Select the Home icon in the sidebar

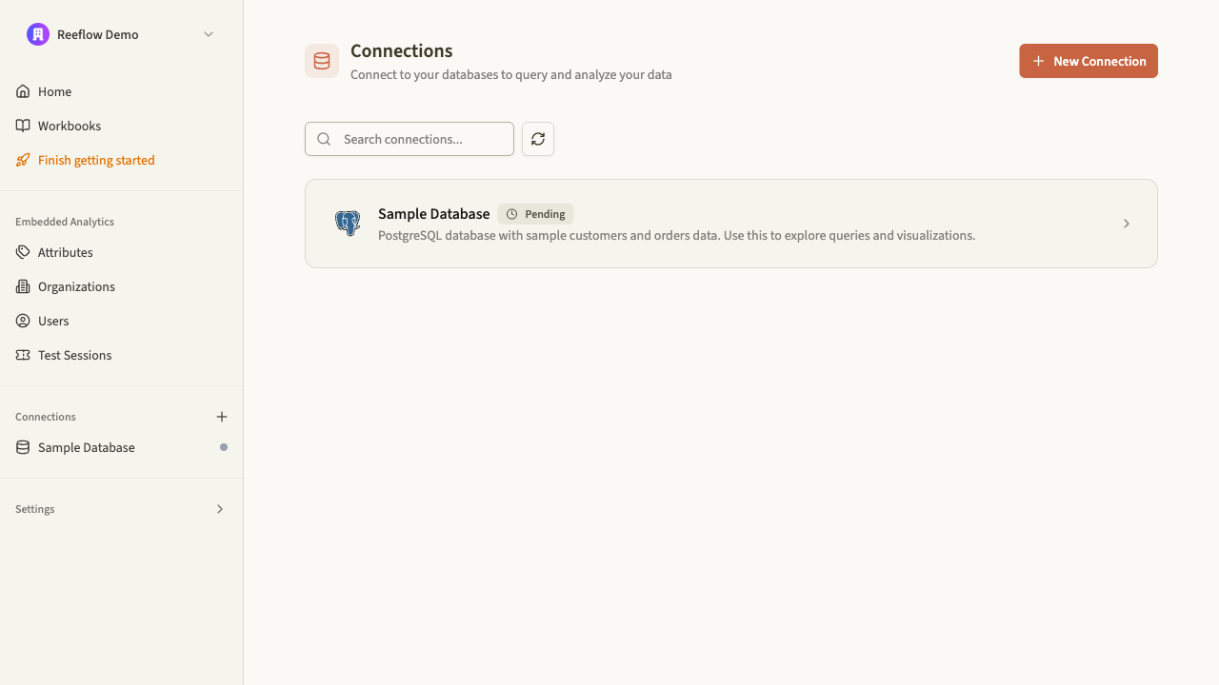[22, 91]
